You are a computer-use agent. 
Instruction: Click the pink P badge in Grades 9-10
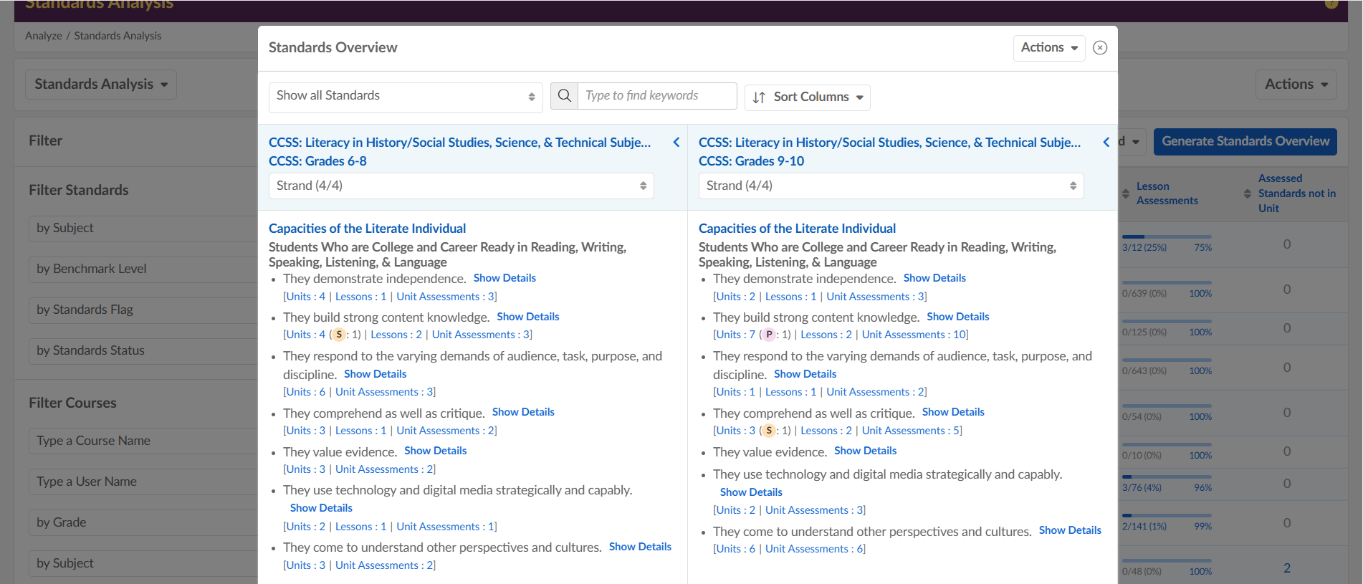(x=769, y=335)
